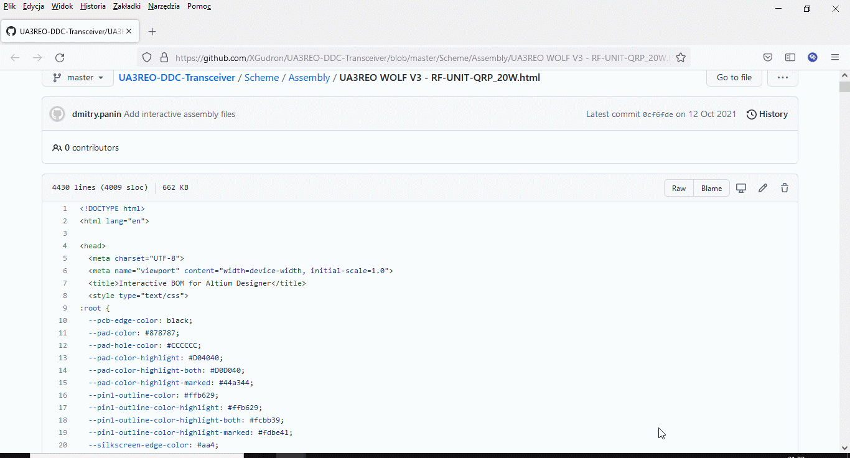Image resolution: width=850 pixels, height=458 pixels.
Task: Click the Blame button
Action: pyautogui.click(x=711, y=189)
